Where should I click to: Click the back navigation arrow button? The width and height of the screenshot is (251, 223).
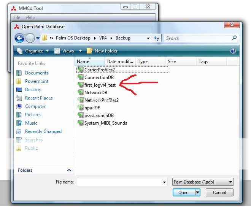[x=19, y=38]
